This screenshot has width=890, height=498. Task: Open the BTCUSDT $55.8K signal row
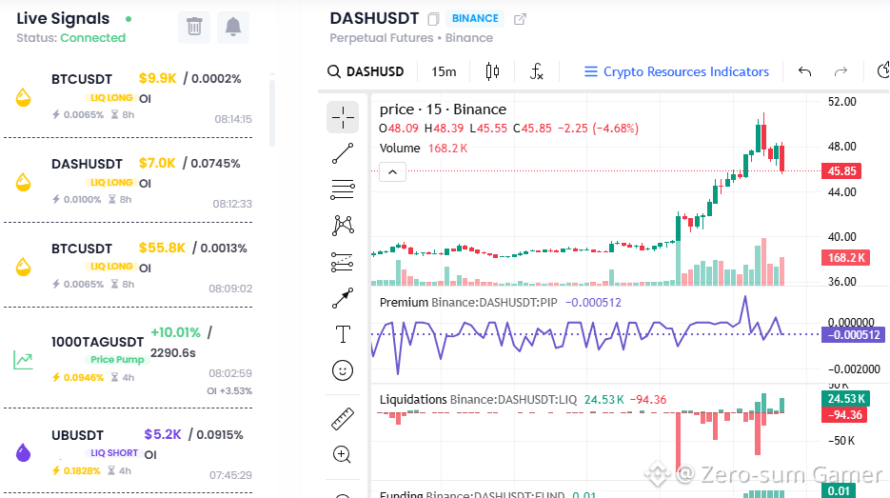click(129, 265)
